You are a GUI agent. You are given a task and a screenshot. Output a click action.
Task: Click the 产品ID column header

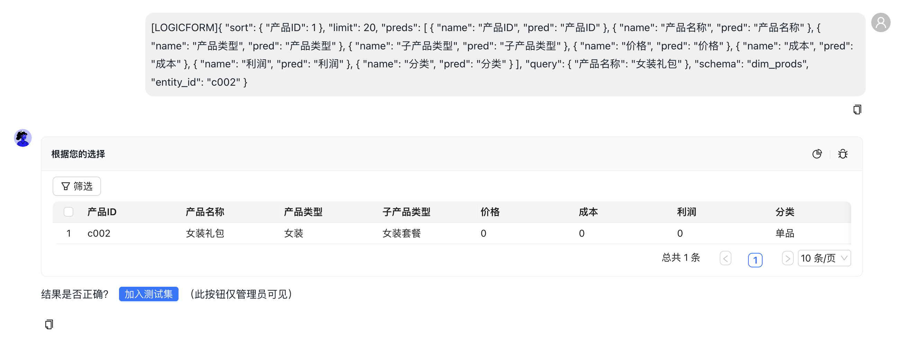[x=101, y=212]
